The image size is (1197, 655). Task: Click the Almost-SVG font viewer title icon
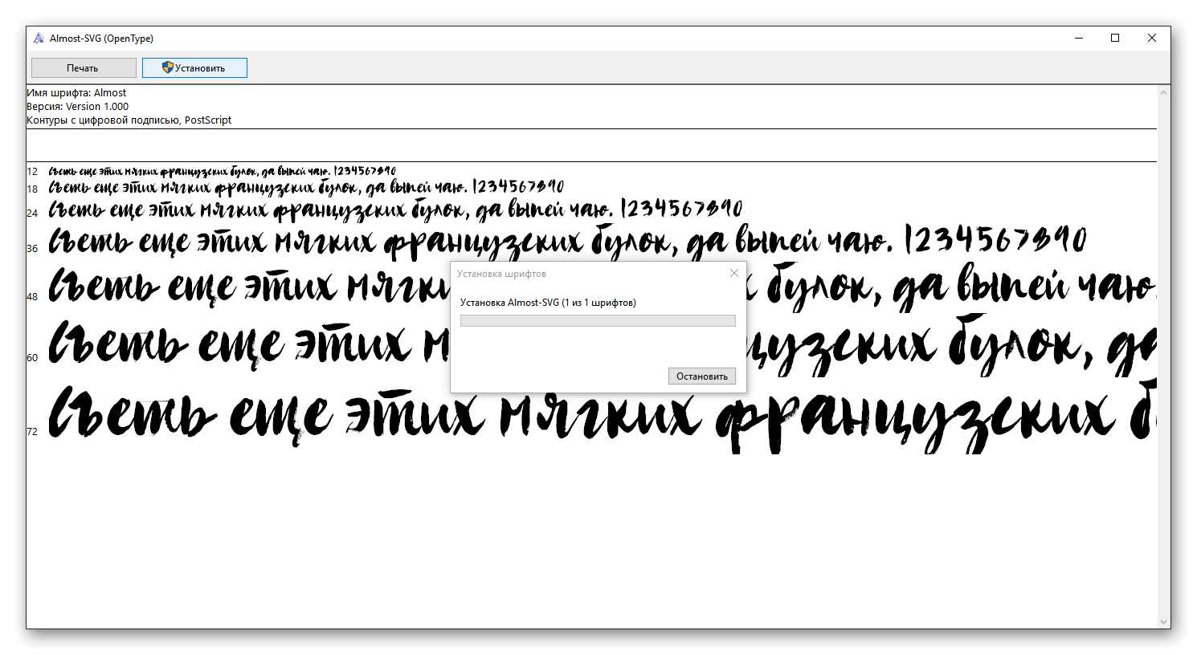coord(39,38)
